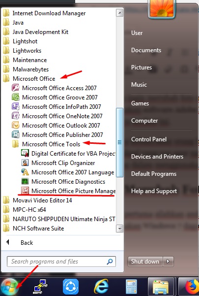
Task: Open Internet Explorer from the taskbar
Action: click(x=102, y=287)
